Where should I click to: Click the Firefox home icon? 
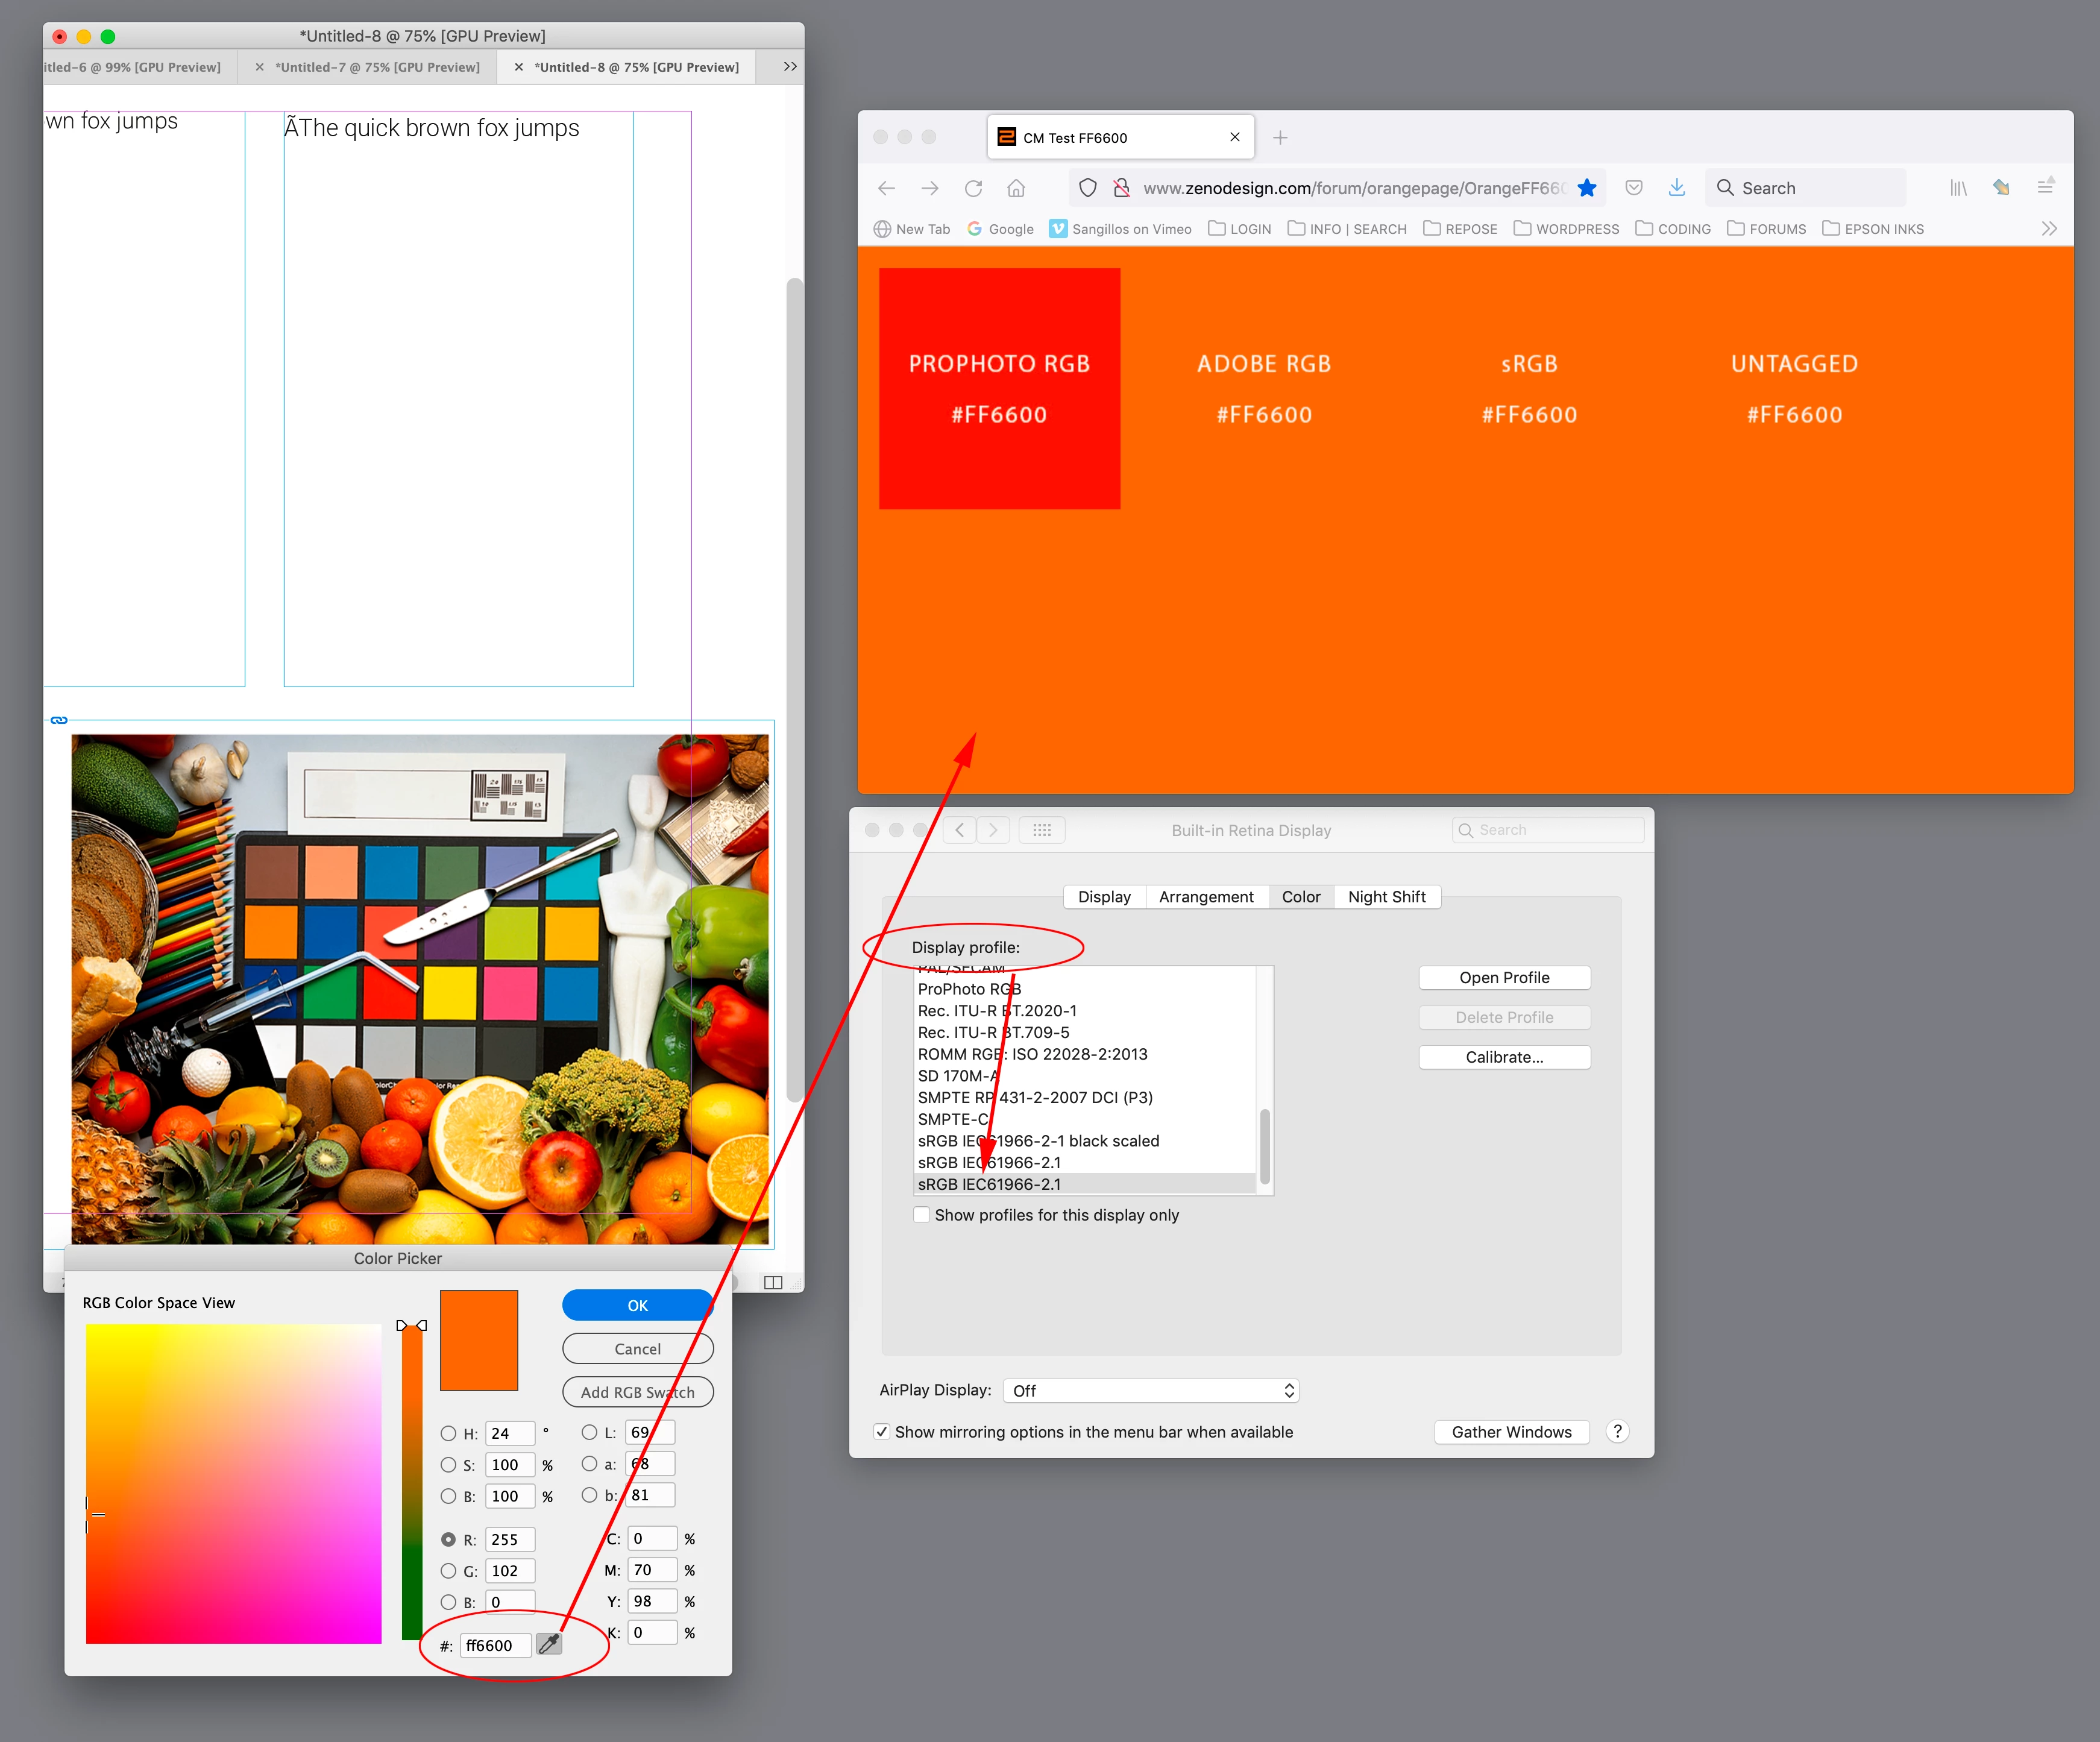point(1016,188)
